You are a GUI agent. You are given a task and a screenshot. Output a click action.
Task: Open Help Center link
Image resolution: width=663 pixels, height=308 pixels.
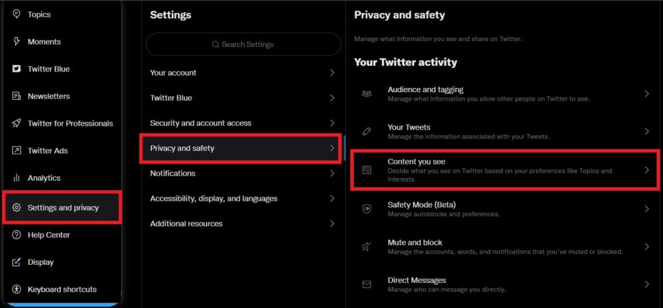[x=48, y=235]
